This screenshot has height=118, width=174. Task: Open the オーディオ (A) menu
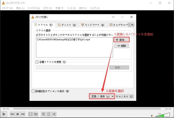[34, 8]
